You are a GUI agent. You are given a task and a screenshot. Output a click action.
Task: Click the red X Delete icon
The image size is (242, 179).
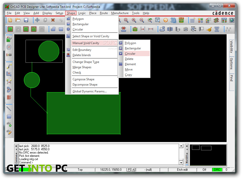click(x=53, y=20)
